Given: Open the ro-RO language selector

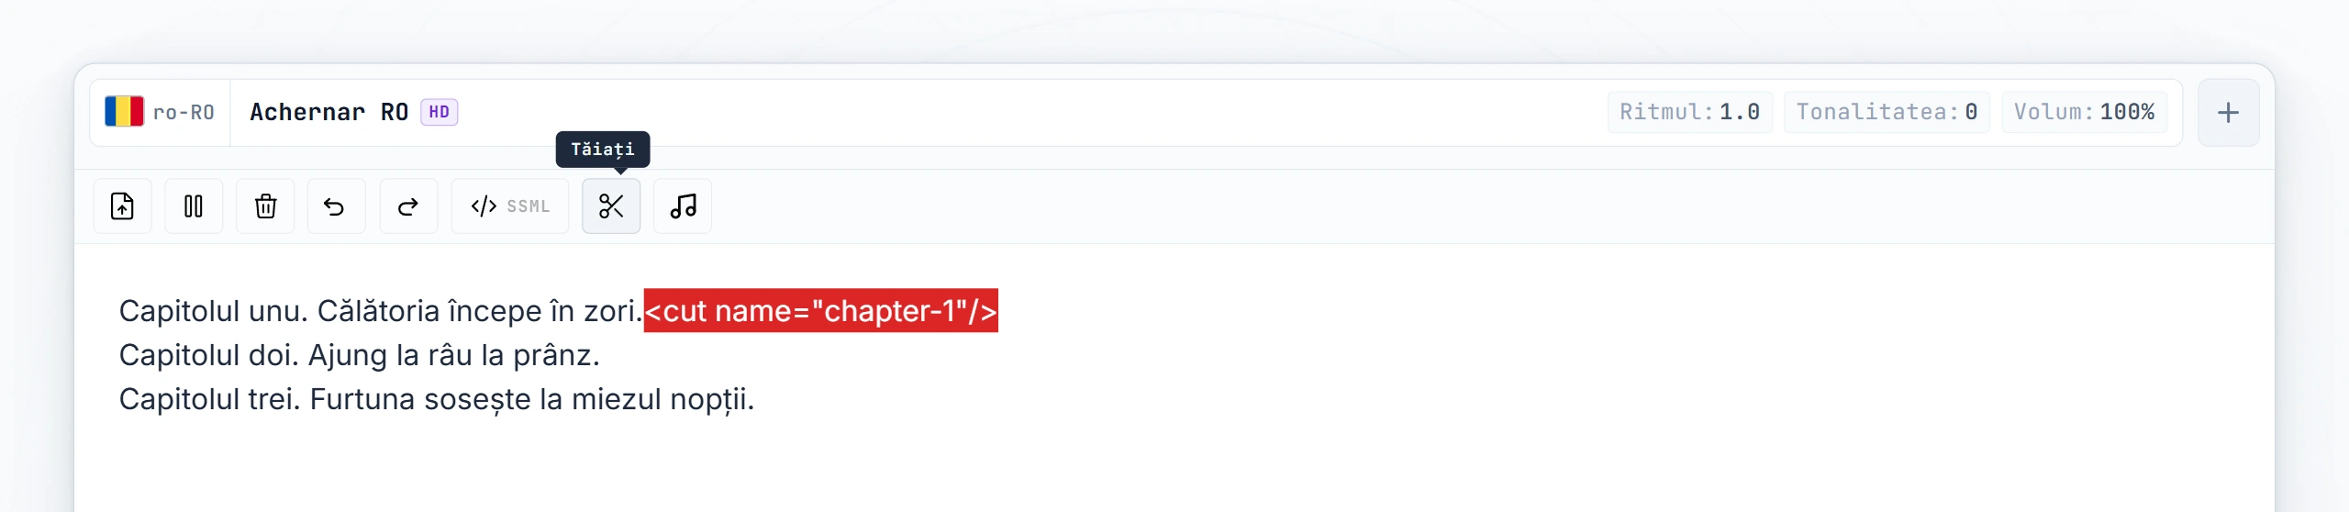Looking at the screenshot, I should (160, 112).
